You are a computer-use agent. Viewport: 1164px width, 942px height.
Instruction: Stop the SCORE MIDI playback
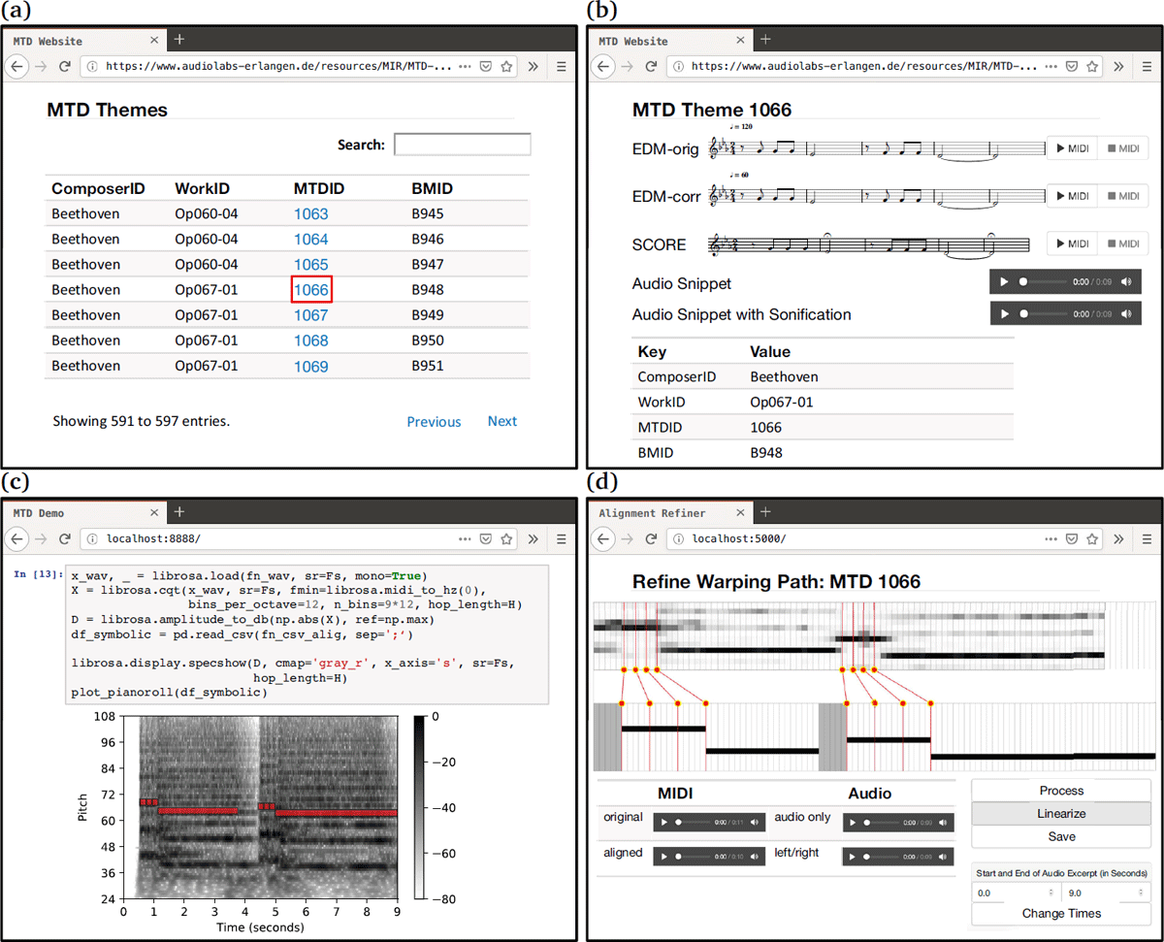tap(1122, 244)
